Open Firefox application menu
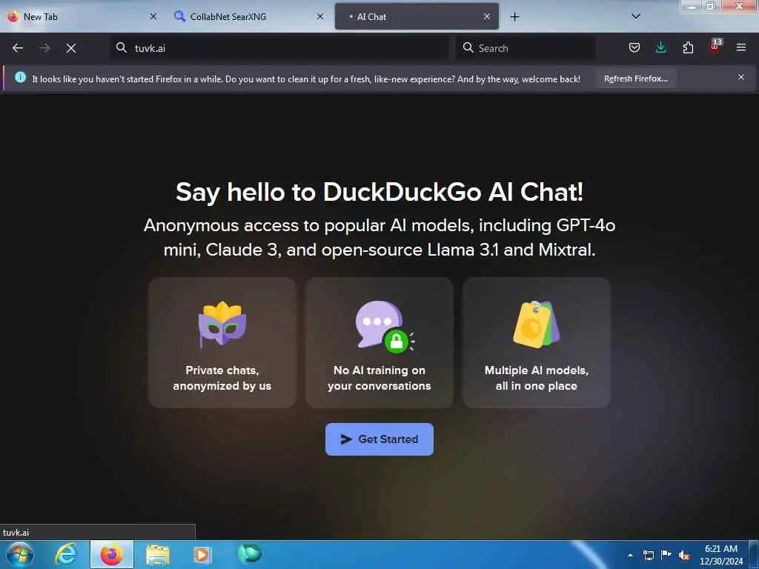The image size is (759, 569). pos(741,47)
